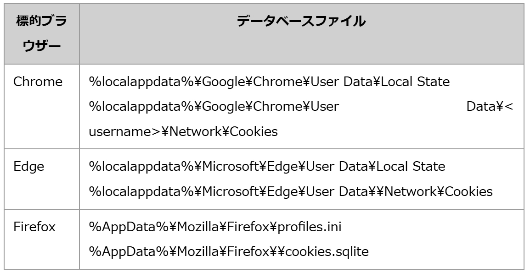Click the Firefox profiles.ini path line
Image resolution: width=530 pixels, height=272 pixels.
[x=215, y=227]
